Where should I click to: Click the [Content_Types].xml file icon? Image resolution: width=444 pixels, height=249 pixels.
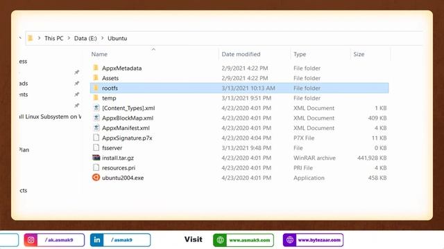tap(96, 108)
